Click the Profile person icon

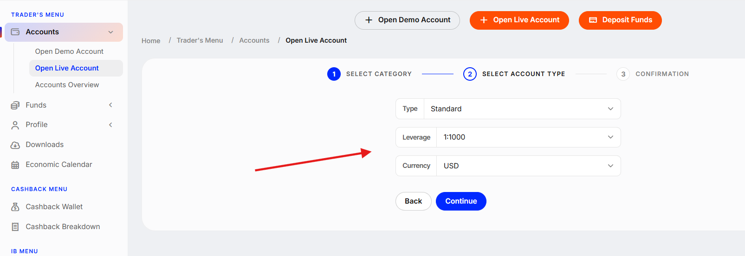(x=15, y=125)
